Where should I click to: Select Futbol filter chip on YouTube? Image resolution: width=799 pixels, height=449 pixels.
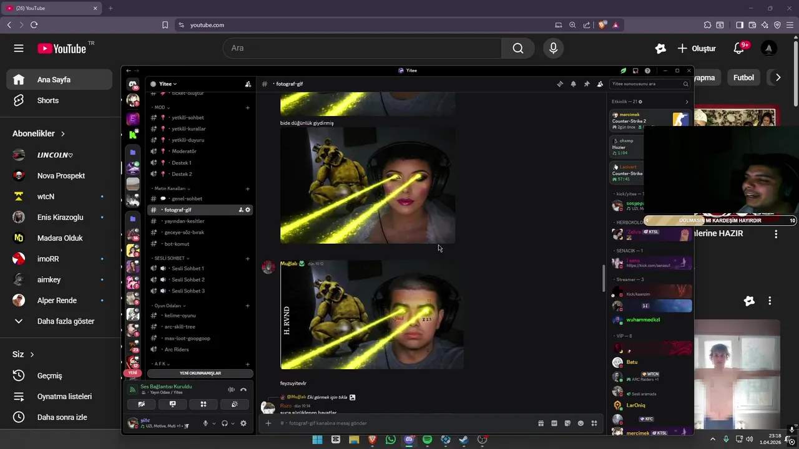(743, 78)
